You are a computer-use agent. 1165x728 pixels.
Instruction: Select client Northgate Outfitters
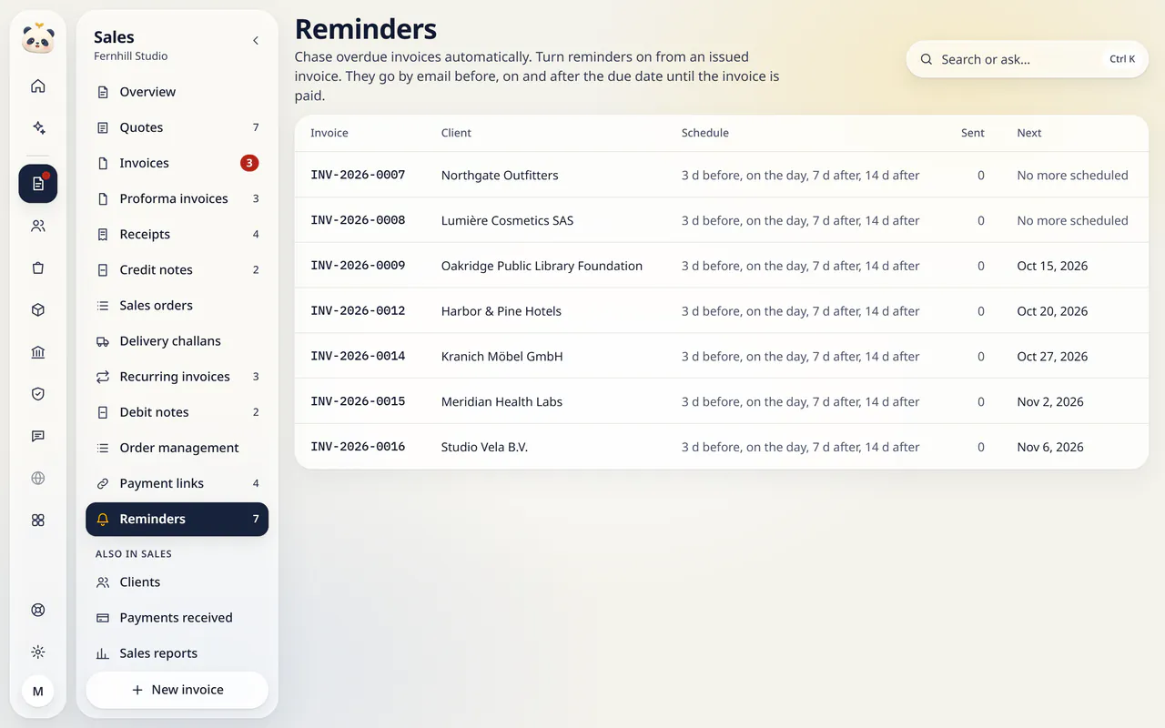click(500, 175)
